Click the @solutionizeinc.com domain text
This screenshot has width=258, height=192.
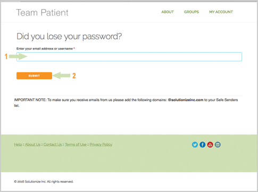point(186,100)
